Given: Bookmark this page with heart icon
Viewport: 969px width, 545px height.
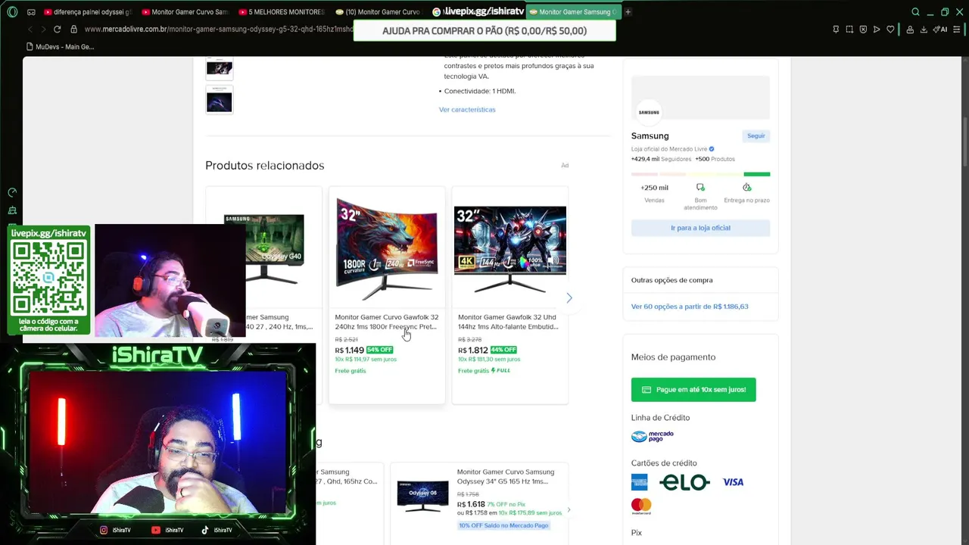Looking at the screenshot, I should 890,30.
